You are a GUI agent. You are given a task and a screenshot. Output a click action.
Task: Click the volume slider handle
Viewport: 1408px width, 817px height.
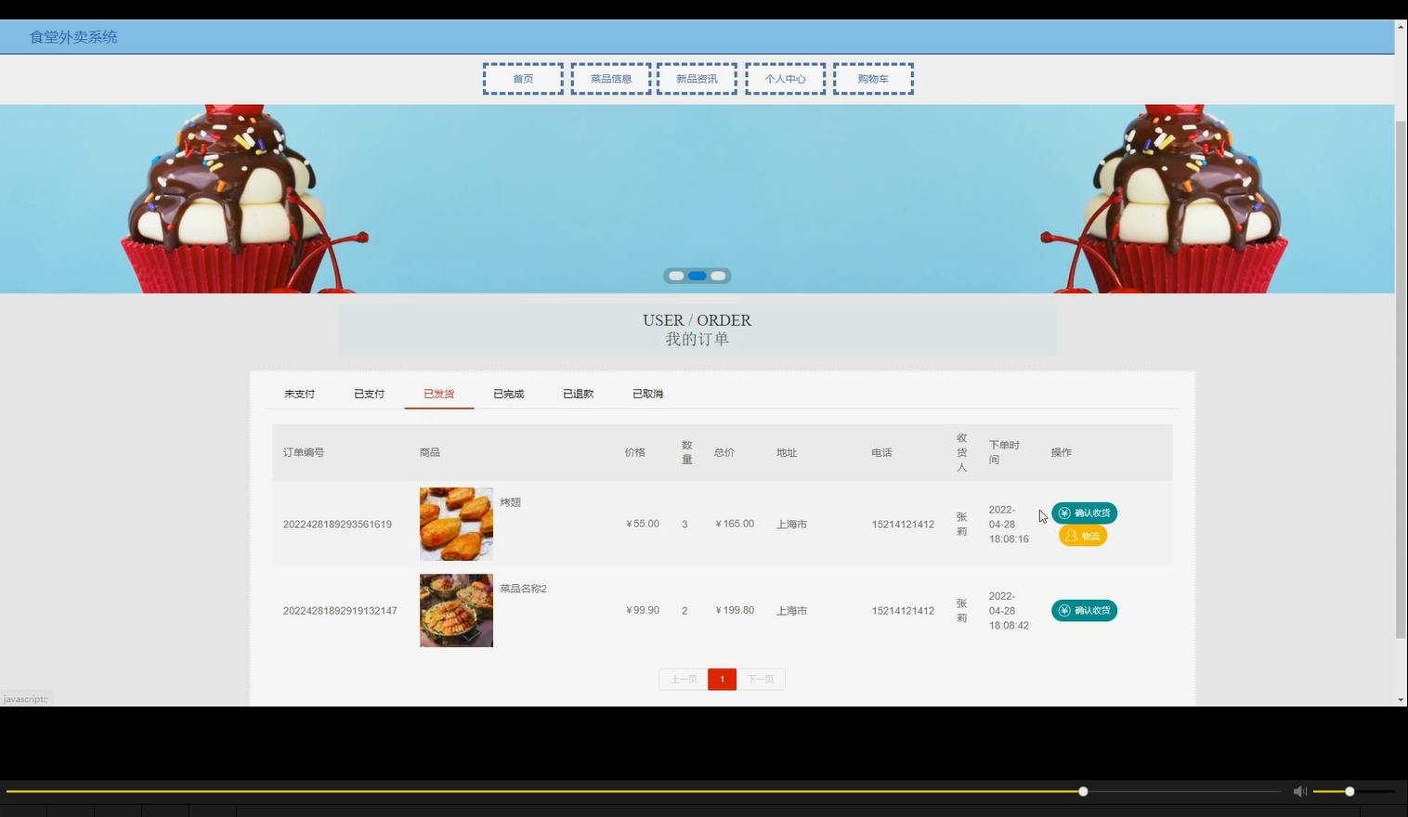(1349, 791)
